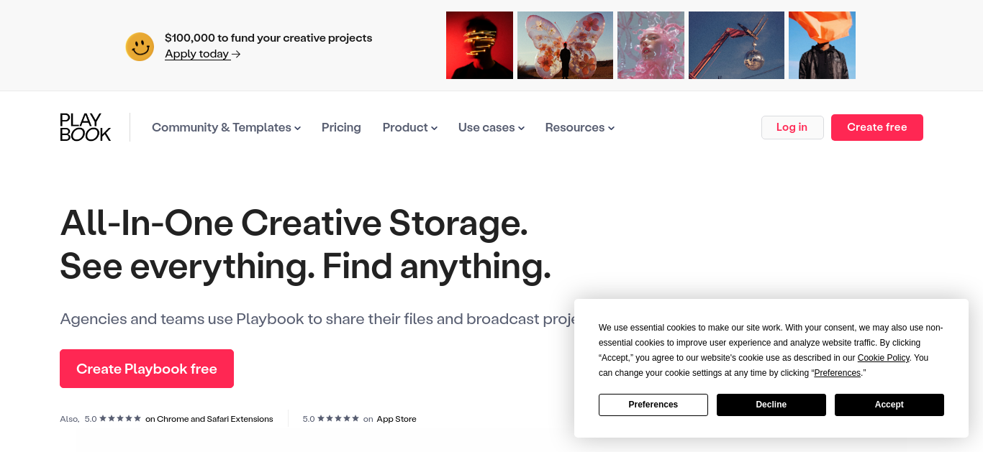The image size is (983, 452).
Task: Expand the Community & Templates menu
Action: 226,127
